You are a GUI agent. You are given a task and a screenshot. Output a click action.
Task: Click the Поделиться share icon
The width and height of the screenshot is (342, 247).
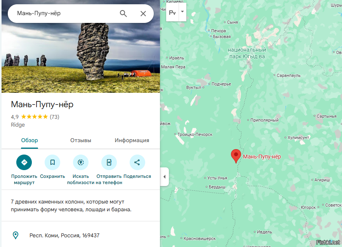click(137, 162)
